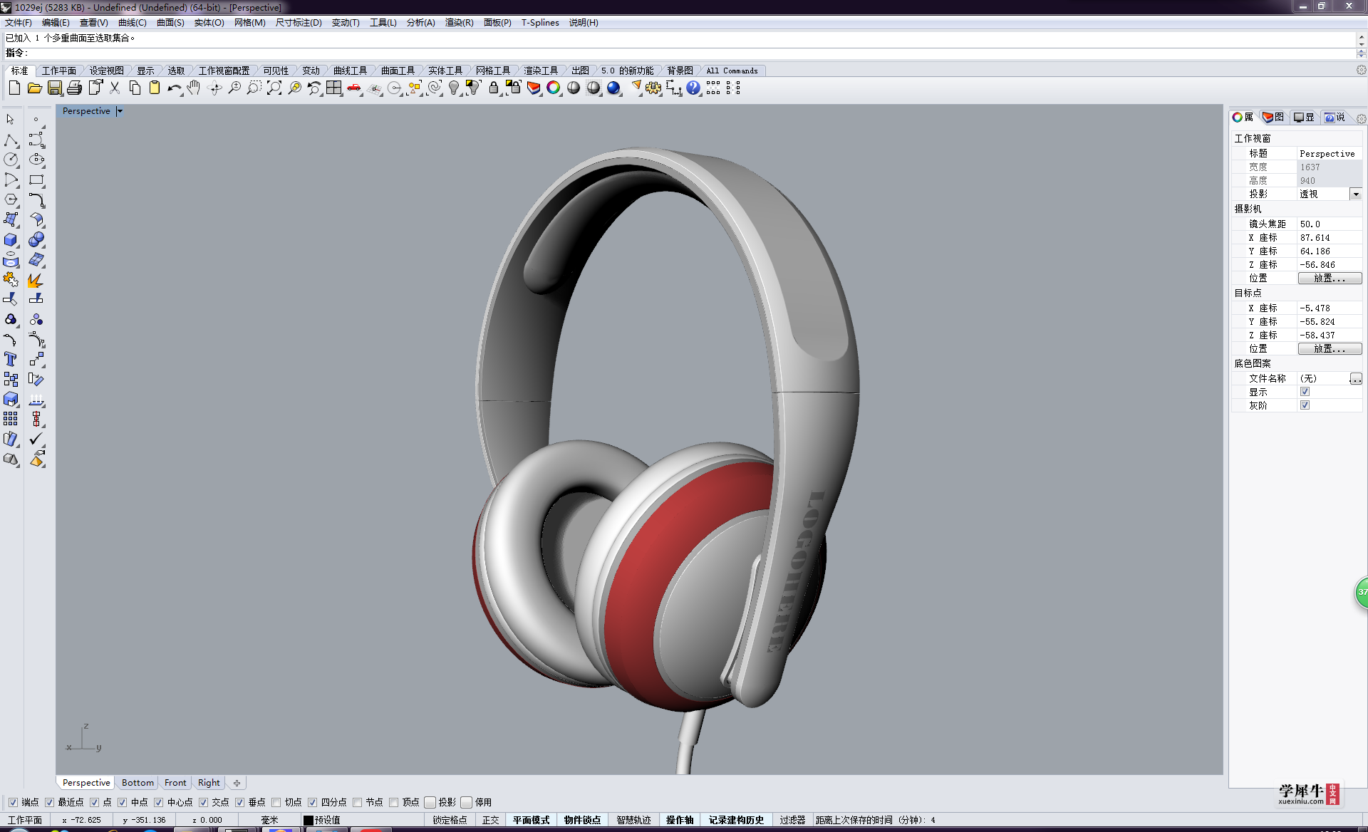Open the 渲染(R) menu
Screen dimensions: 1368x832
(x=459, y=23)
